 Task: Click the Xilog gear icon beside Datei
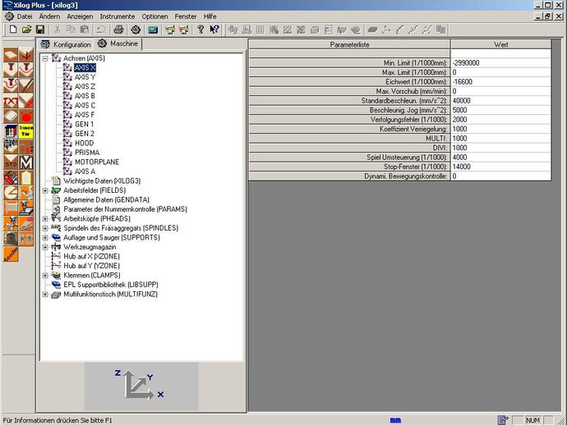pos(9,16)
